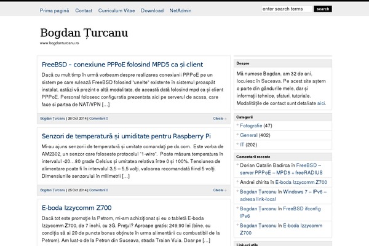The height and width of the screenshot is (246, 369).
Task: Open Andrei chirita's comment on E-boda Izzycomm Z700
Action: pyautogui.click(x=301, y=182)
